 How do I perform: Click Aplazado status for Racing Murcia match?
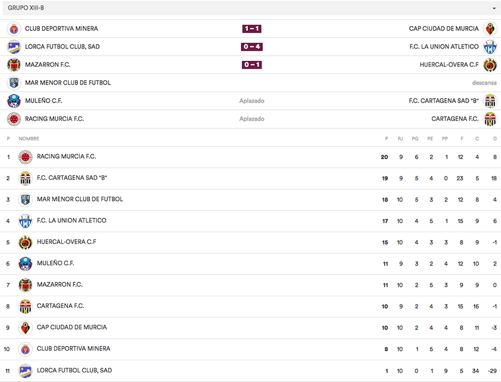tap(252, 119)
